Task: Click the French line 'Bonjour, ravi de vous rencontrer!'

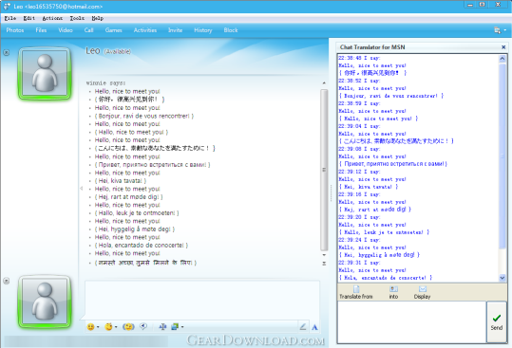Action: 144,116
